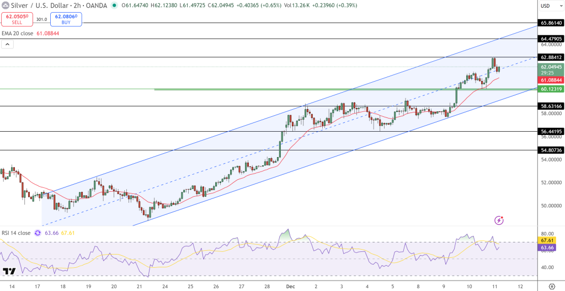Click the green market status indicator
Viewport: 565px width, 291px height.
pyautogui.click(x=115, y=6)
